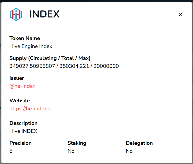Click the supply value 349027.50955807 / 350304.221 / 20000000
Image resolution: width=193 pixels, height=164 pixels.
[64, 66]
